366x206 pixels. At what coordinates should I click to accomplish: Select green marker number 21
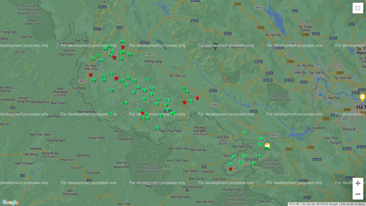pyautogui.click(x=151, y=95)
